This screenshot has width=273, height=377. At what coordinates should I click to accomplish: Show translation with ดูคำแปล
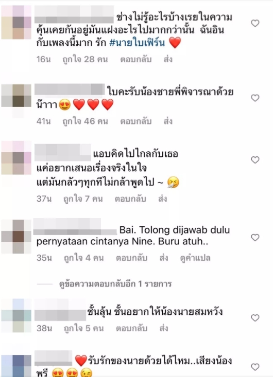pos(195,258)
